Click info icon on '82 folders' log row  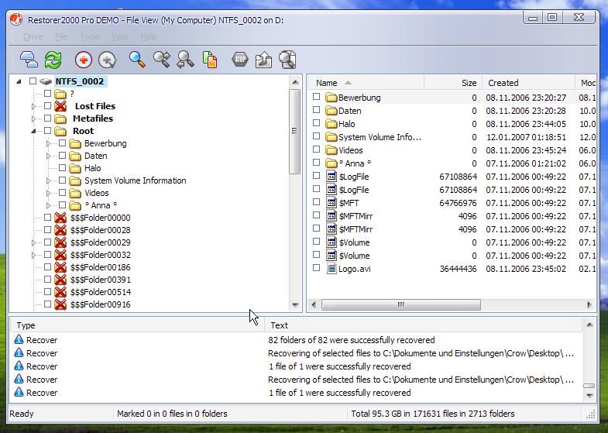pyautogui.click(x=19, y=339)
